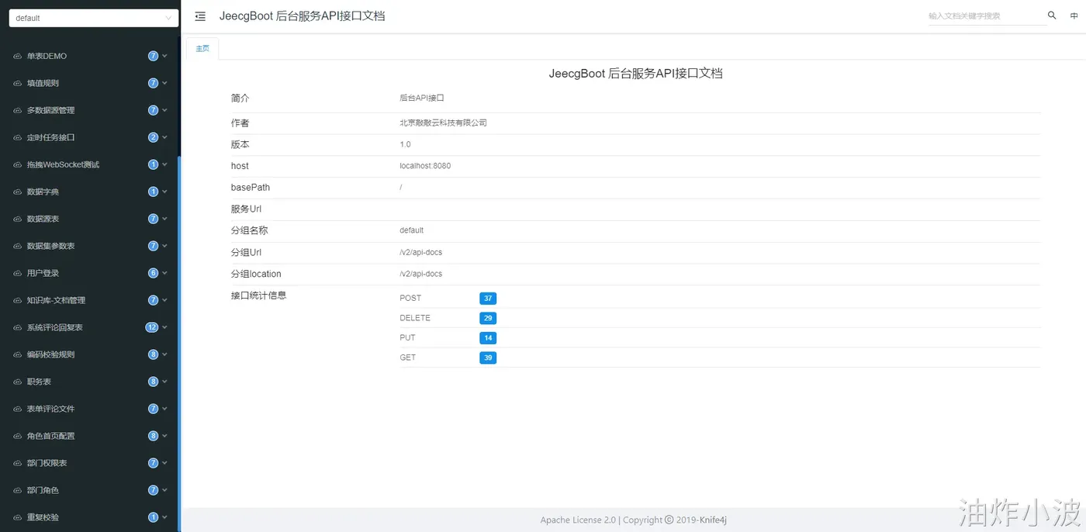Click the cloud icon beside 职务表
This screenshot has width=1086, height=532.
pos(18,382)
